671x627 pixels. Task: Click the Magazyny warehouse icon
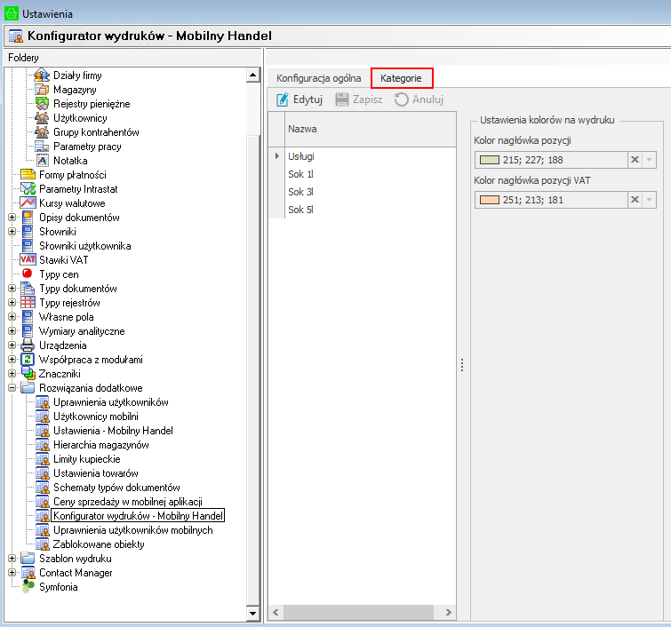click(x=41, y=90)
